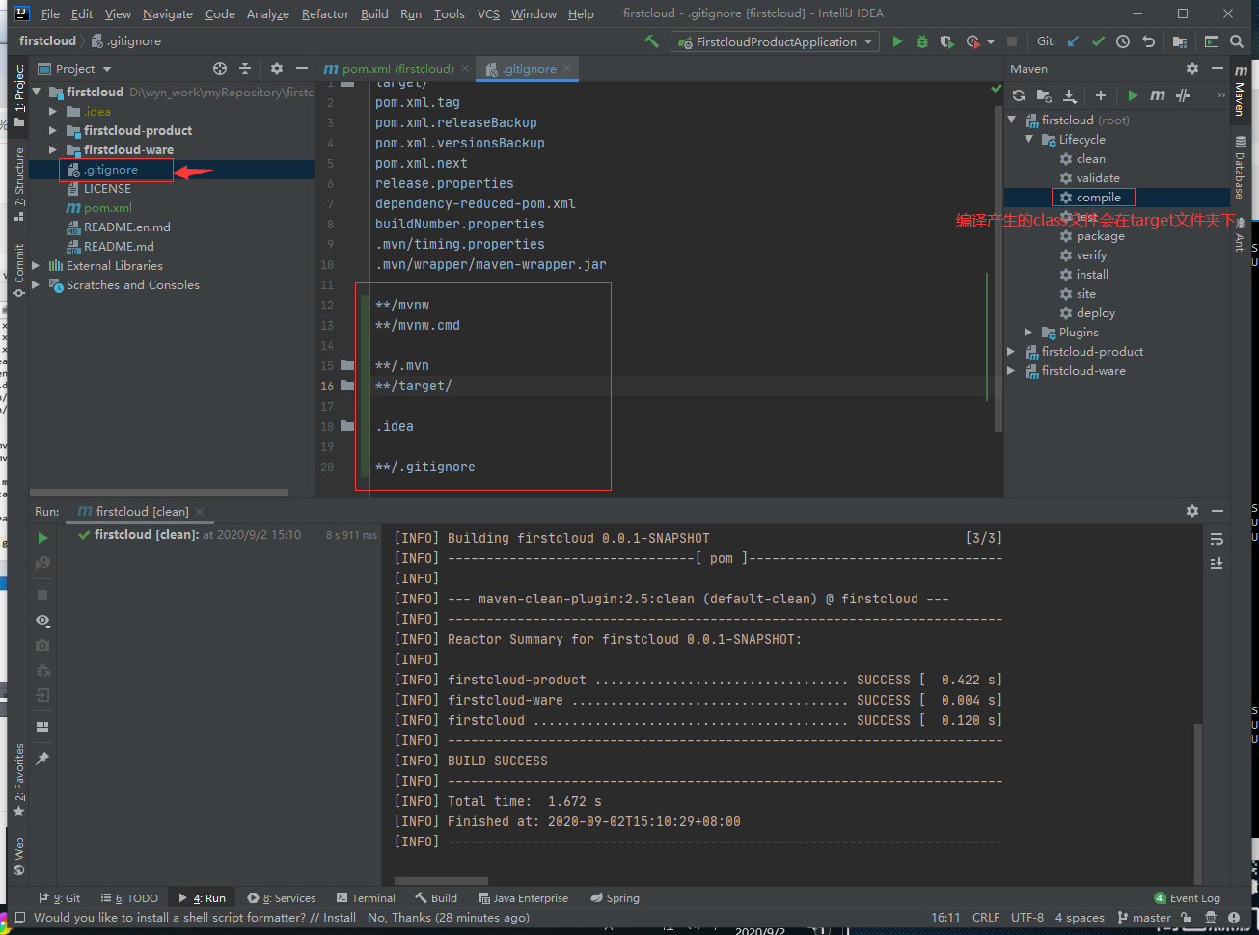Open the 8: Services tool window

(x=281, y=897)
